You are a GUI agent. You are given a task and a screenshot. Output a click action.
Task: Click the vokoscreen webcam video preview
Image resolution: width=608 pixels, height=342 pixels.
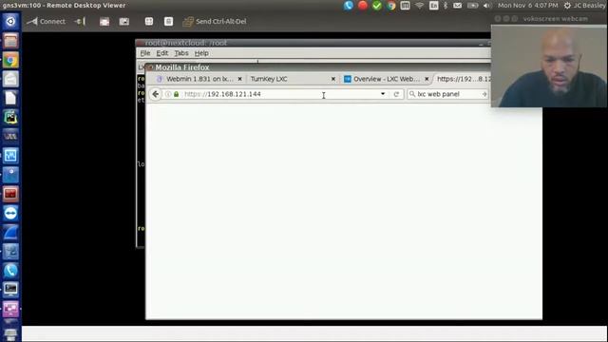point(549,66)
